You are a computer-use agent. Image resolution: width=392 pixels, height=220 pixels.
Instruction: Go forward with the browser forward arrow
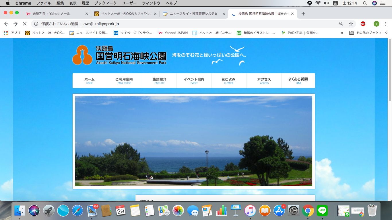pos(15,24)
